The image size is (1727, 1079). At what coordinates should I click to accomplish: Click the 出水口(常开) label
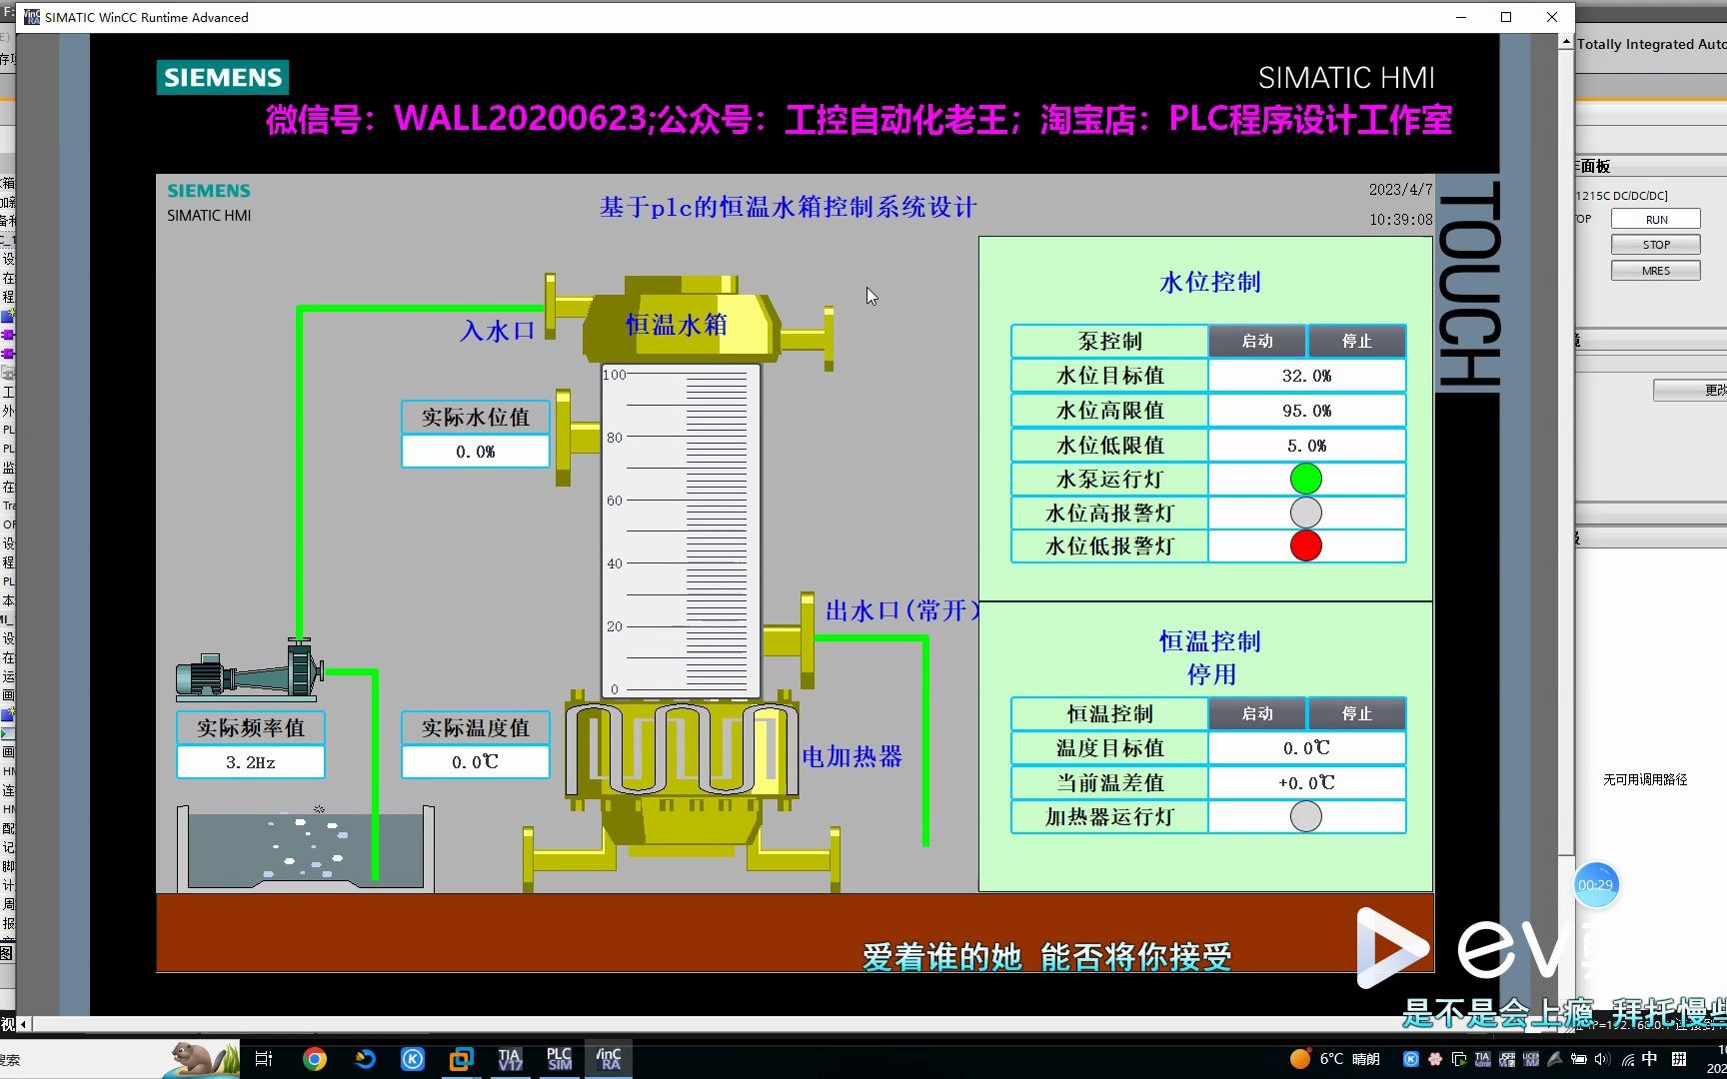coord(901,610)
